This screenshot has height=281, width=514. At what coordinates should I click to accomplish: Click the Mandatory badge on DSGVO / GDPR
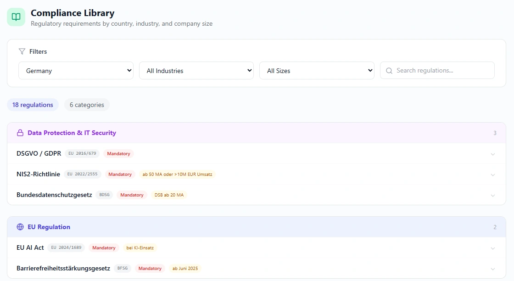[x=118, y=153]
